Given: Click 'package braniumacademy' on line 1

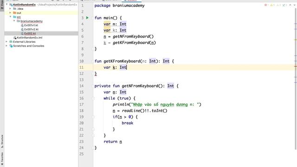Looking at the screenshot, I should pos(120,6).
